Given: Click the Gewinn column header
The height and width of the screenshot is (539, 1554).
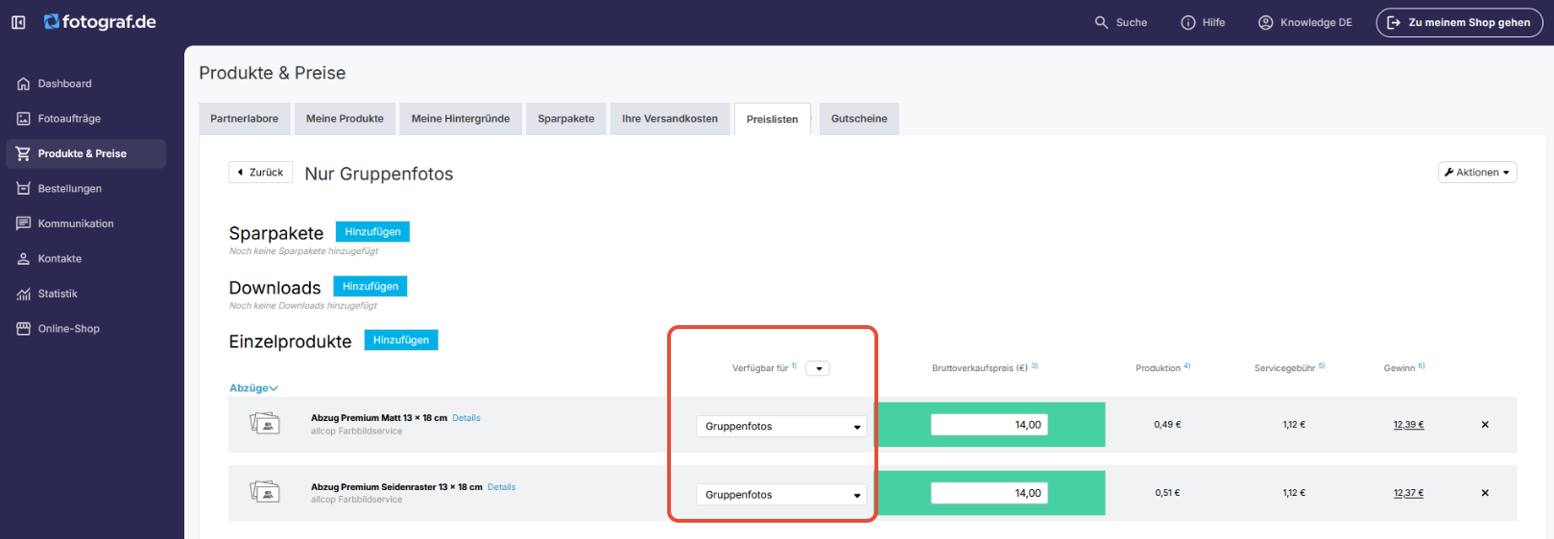Looking at the screenshot, I should pyautogui.click(x=1399, y=368).
